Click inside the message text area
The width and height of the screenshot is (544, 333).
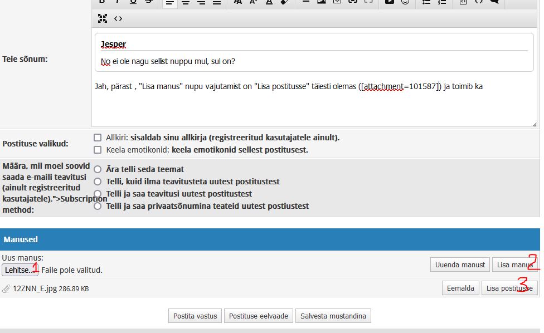(x=312, y=109)
